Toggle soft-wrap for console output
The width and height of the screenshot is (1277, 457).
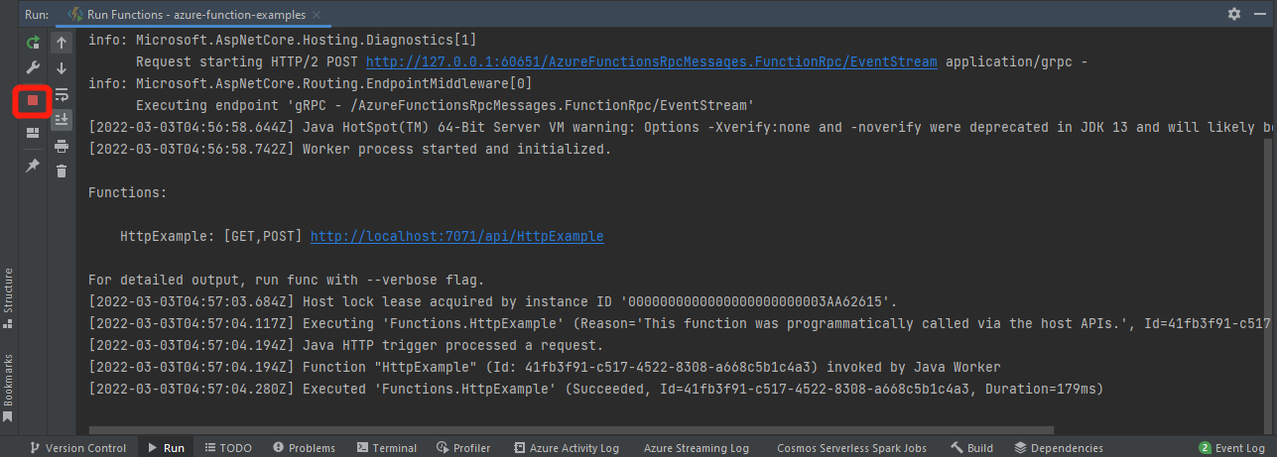click(x=62, y=94)
